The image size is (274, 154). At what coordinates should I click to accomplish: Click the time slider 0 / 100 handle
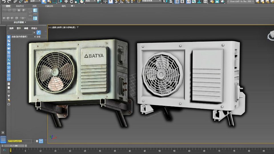click(14, 146)
